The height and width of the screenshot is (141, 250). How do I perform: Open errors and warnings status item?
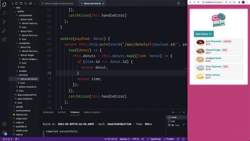7,139
